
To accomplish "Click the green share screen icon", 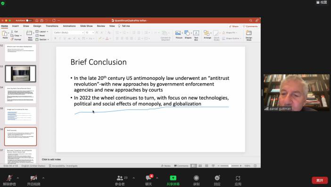I will pos(173,178).
